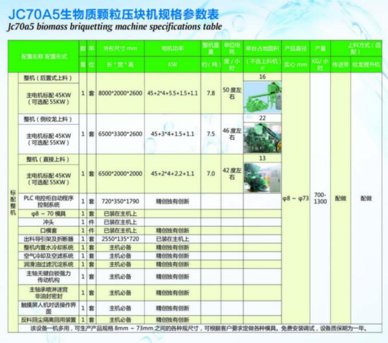Select power consumption '46度左右'
The image size is (388, 343).
tap(232, 134)
